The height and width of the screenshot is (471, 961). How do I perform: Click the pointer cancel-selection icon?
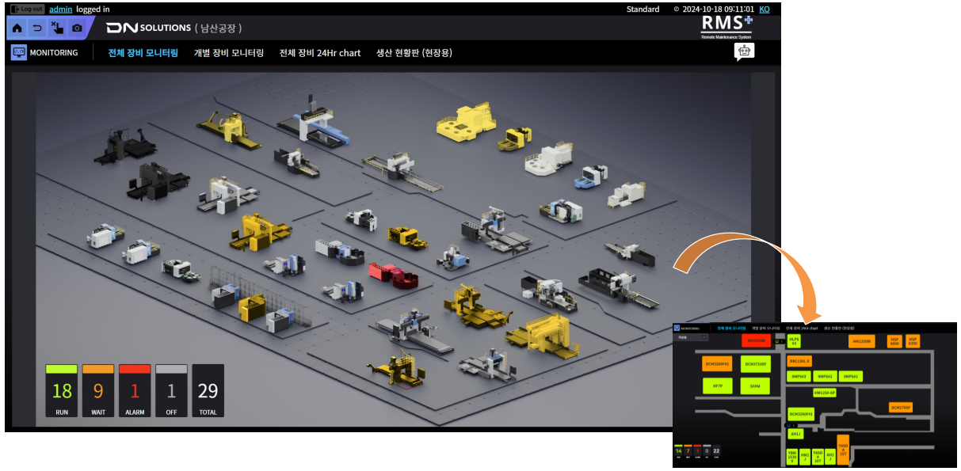57,28
